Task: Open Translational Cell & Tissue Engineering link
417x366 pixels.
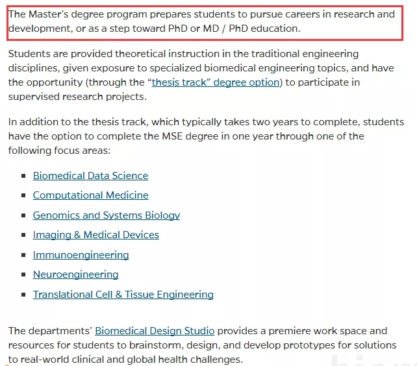Action: click(x=123, y=295)
